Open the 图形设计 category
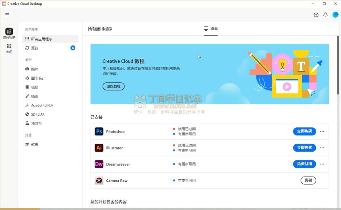This screenshot has height=210, width=341. [x=38, y=78]
